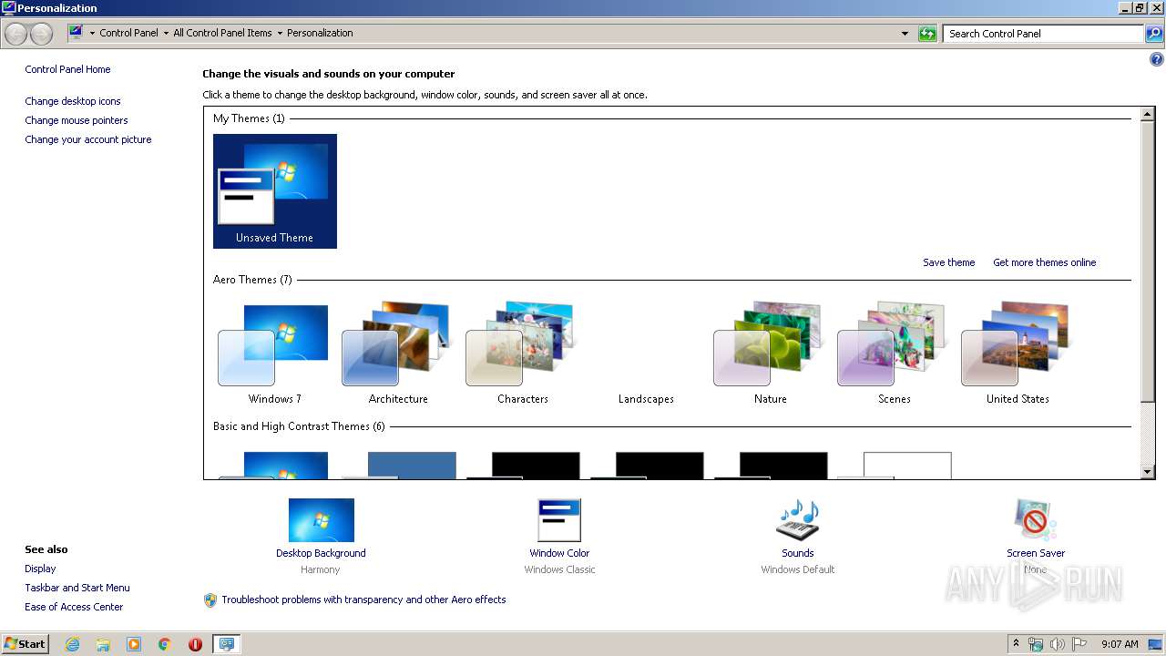Click theme list scroll down arrow
The height and width of the screenshot is (656, 1166).
click(x=1148, y=472)
